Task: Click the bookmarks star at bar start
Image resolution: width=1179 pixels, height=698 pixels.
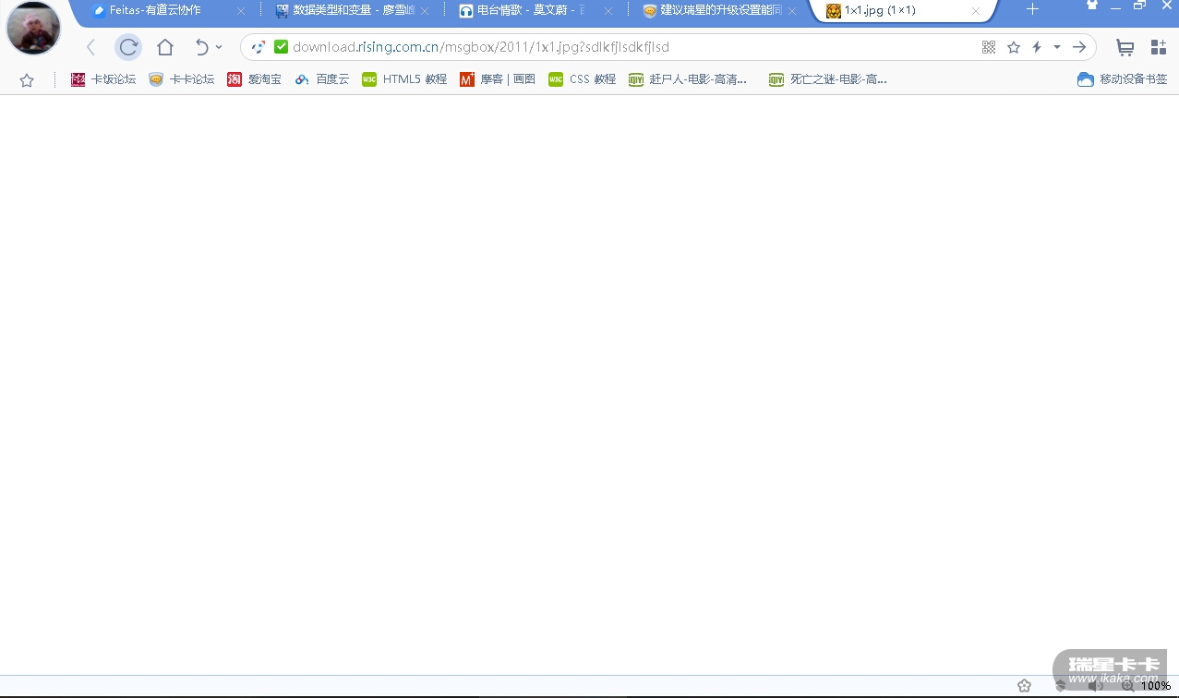Action: coord(27,80)
